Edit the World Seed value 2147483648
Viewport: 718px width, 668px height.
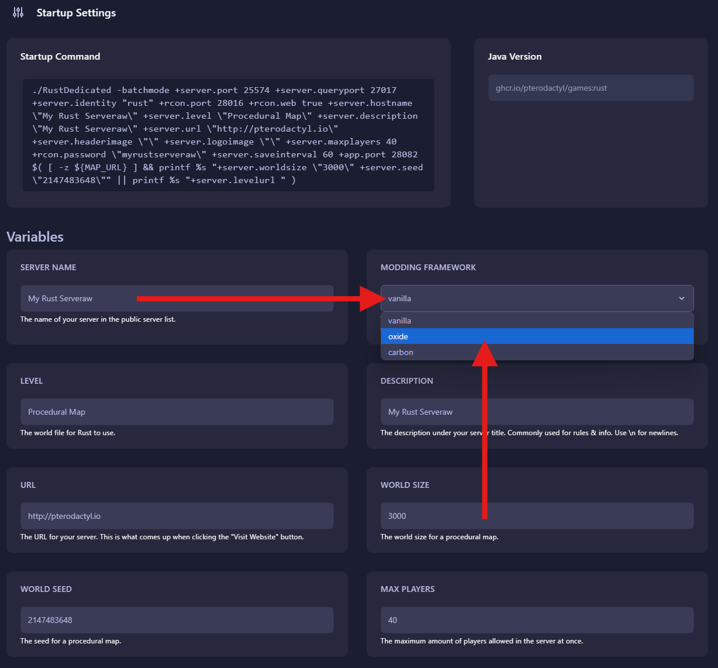coord(177,619)
